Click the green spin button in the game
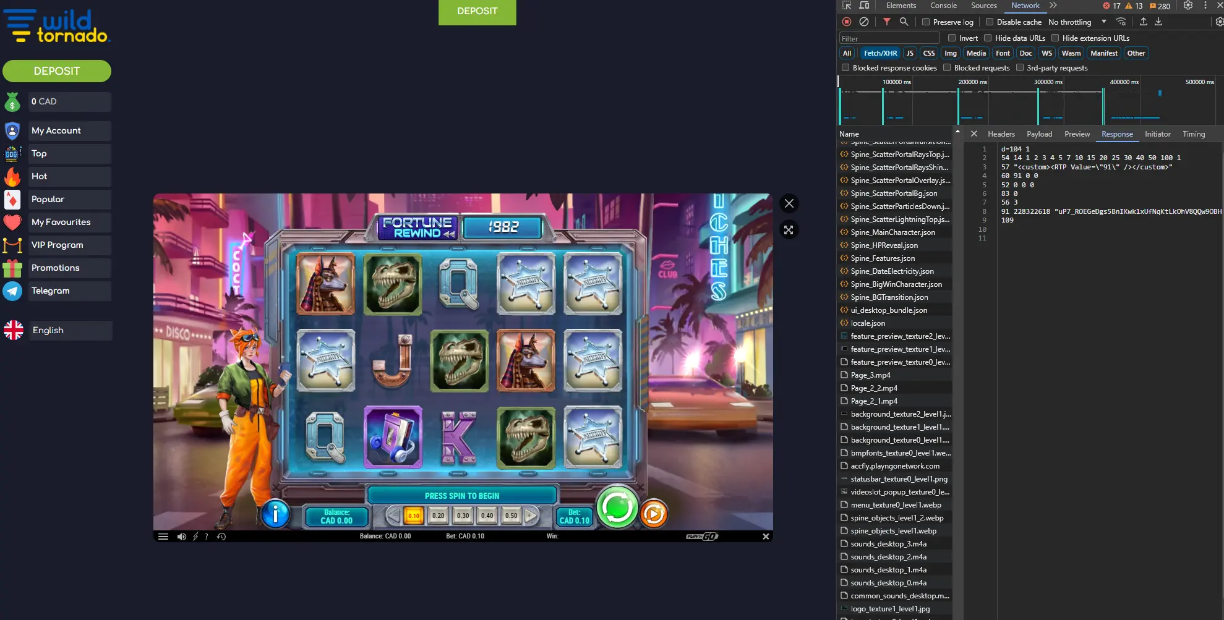1224x620 pixels. tap(617, 507)
